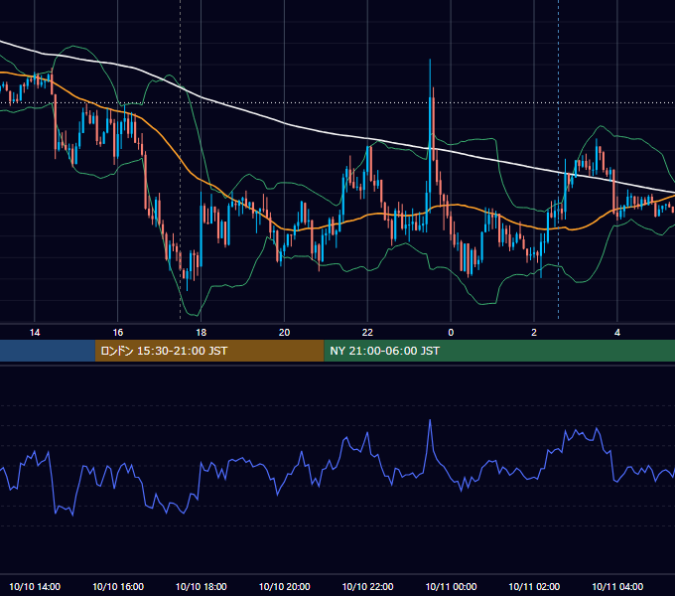
Task: Click the 10/10 16:00 time label
Action: coord(118,586)
